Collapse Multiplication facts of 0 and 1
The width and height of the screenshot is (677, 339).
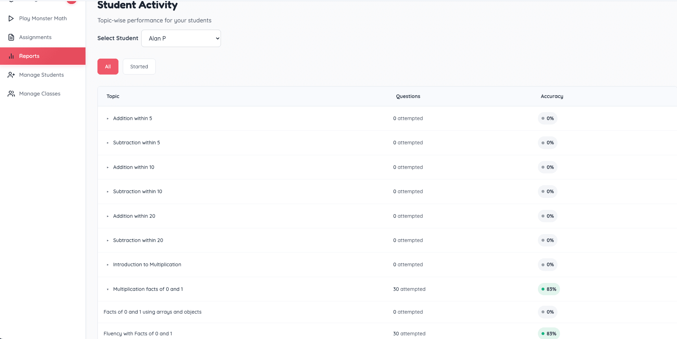108,289
